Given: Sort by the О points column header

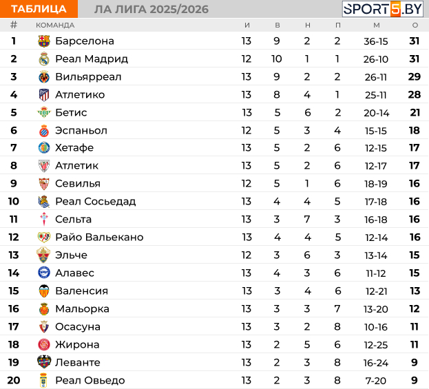Looking at the screenshot, I should coord(415,25).
